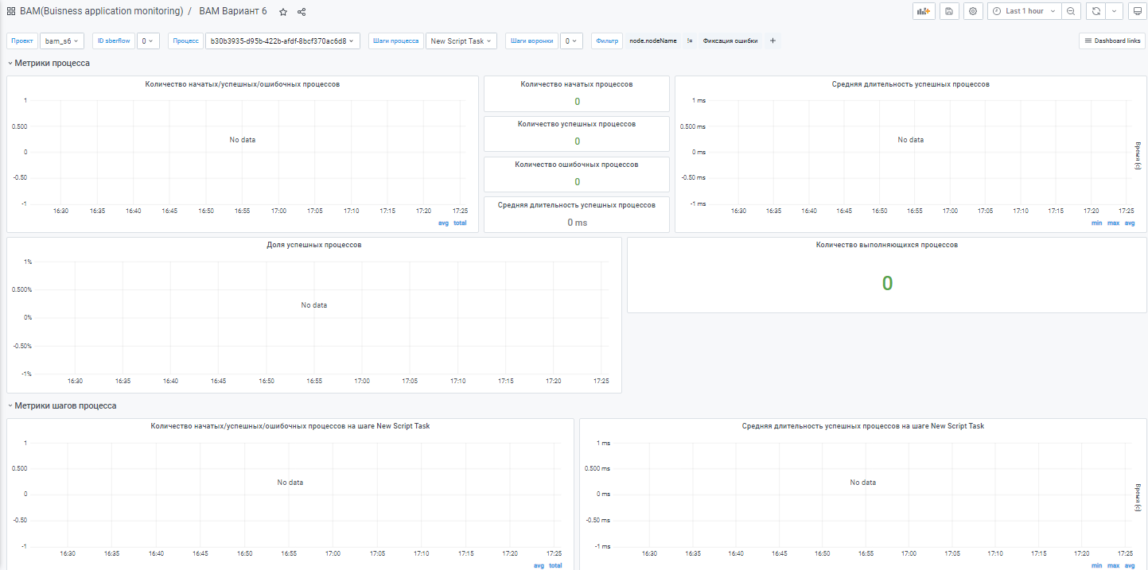Refresh the dashboard
The height and width of the screenshot is (570, 1148).
pos(1095,11)
